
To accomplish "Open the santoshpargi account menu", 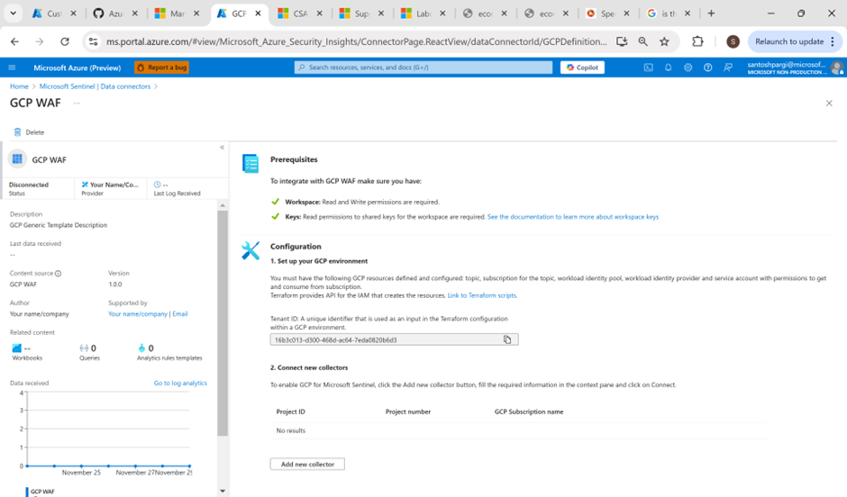I will tap(794, 68).
